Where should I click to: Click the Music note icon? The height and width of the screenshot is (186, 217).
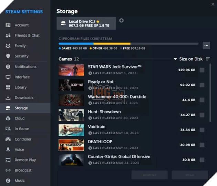click(x=8, y=180)
